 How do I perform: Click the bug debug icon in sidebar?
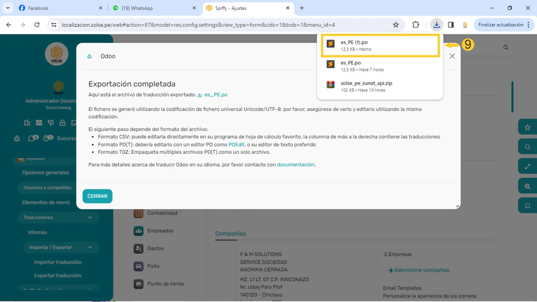[x=17, y=139]
